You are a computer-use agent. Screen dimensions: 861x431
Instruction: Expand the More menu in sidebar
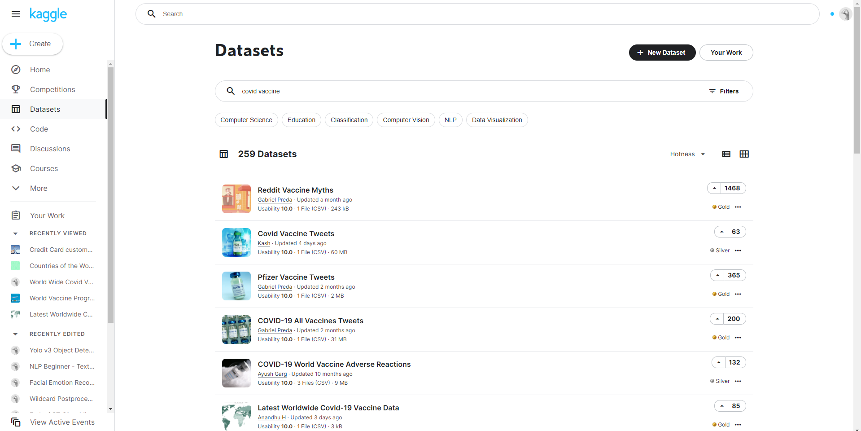click(53, 188)
